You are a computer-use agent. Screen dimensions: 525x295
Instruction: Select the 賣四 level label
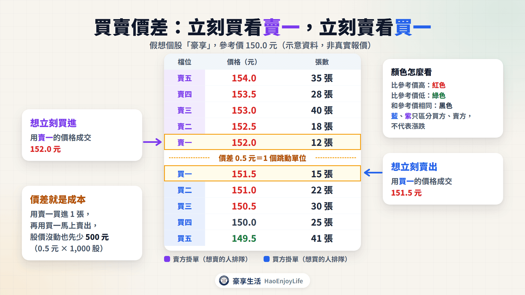[x=185, y=94]
